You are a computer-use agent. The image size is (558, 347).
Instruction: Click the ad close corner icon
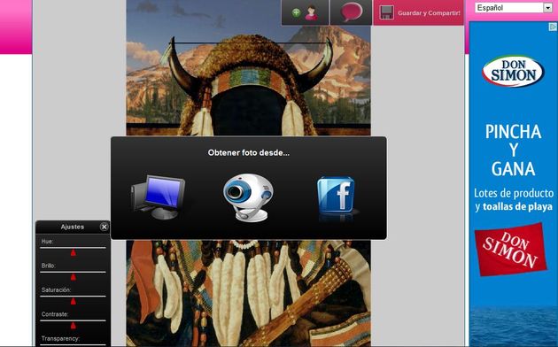[x=553, y=27]
